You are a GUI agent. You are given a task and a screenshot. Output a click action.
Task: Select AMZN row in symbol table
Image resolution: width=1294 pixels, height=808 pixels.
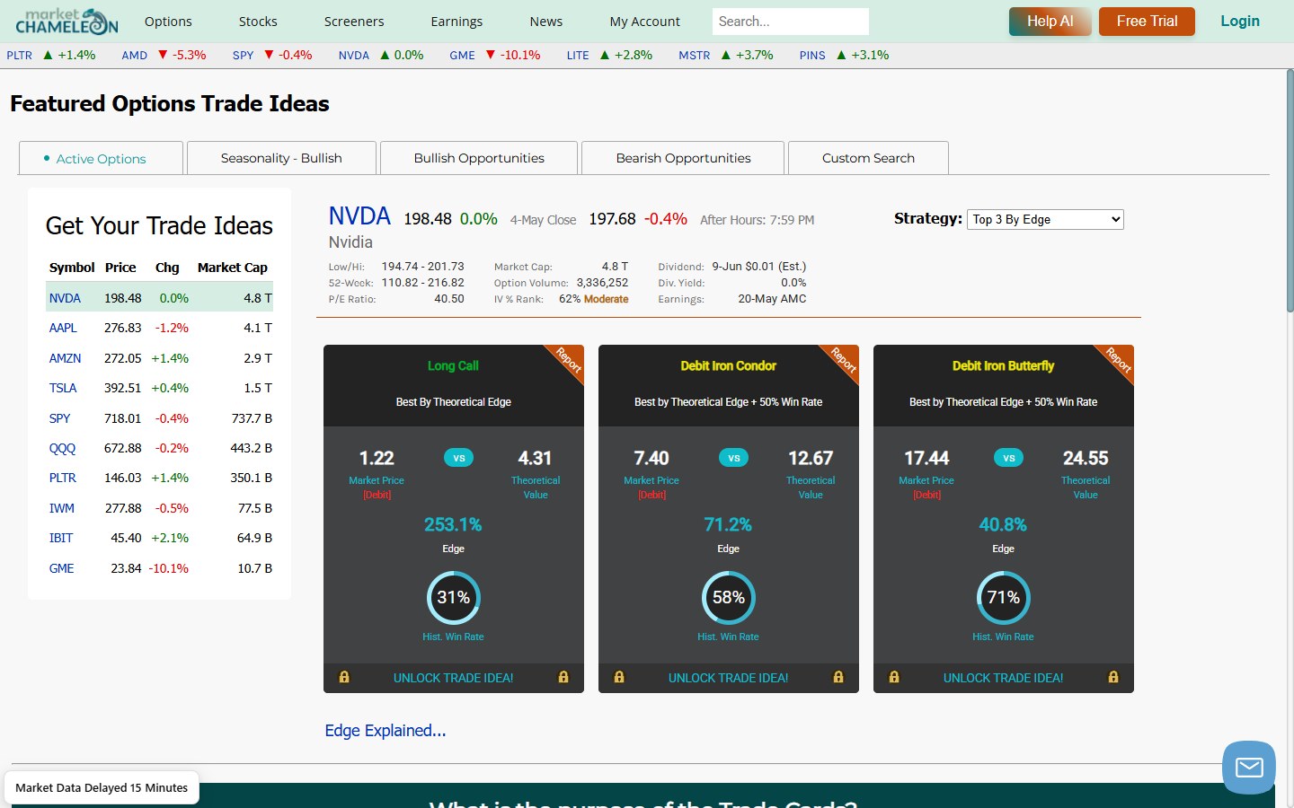[x=160, y=358]
